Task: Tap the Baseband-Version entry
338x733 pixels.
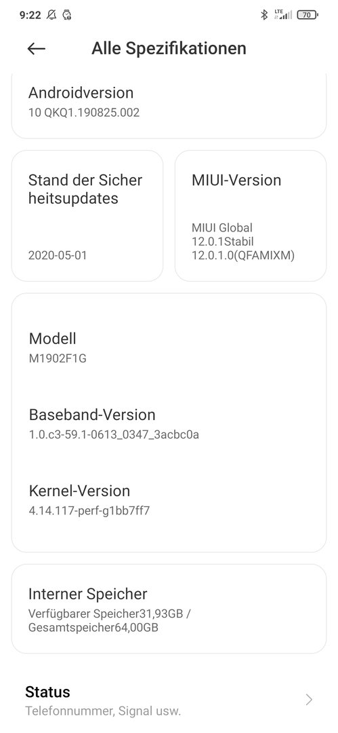Action: tap(169, 424)
